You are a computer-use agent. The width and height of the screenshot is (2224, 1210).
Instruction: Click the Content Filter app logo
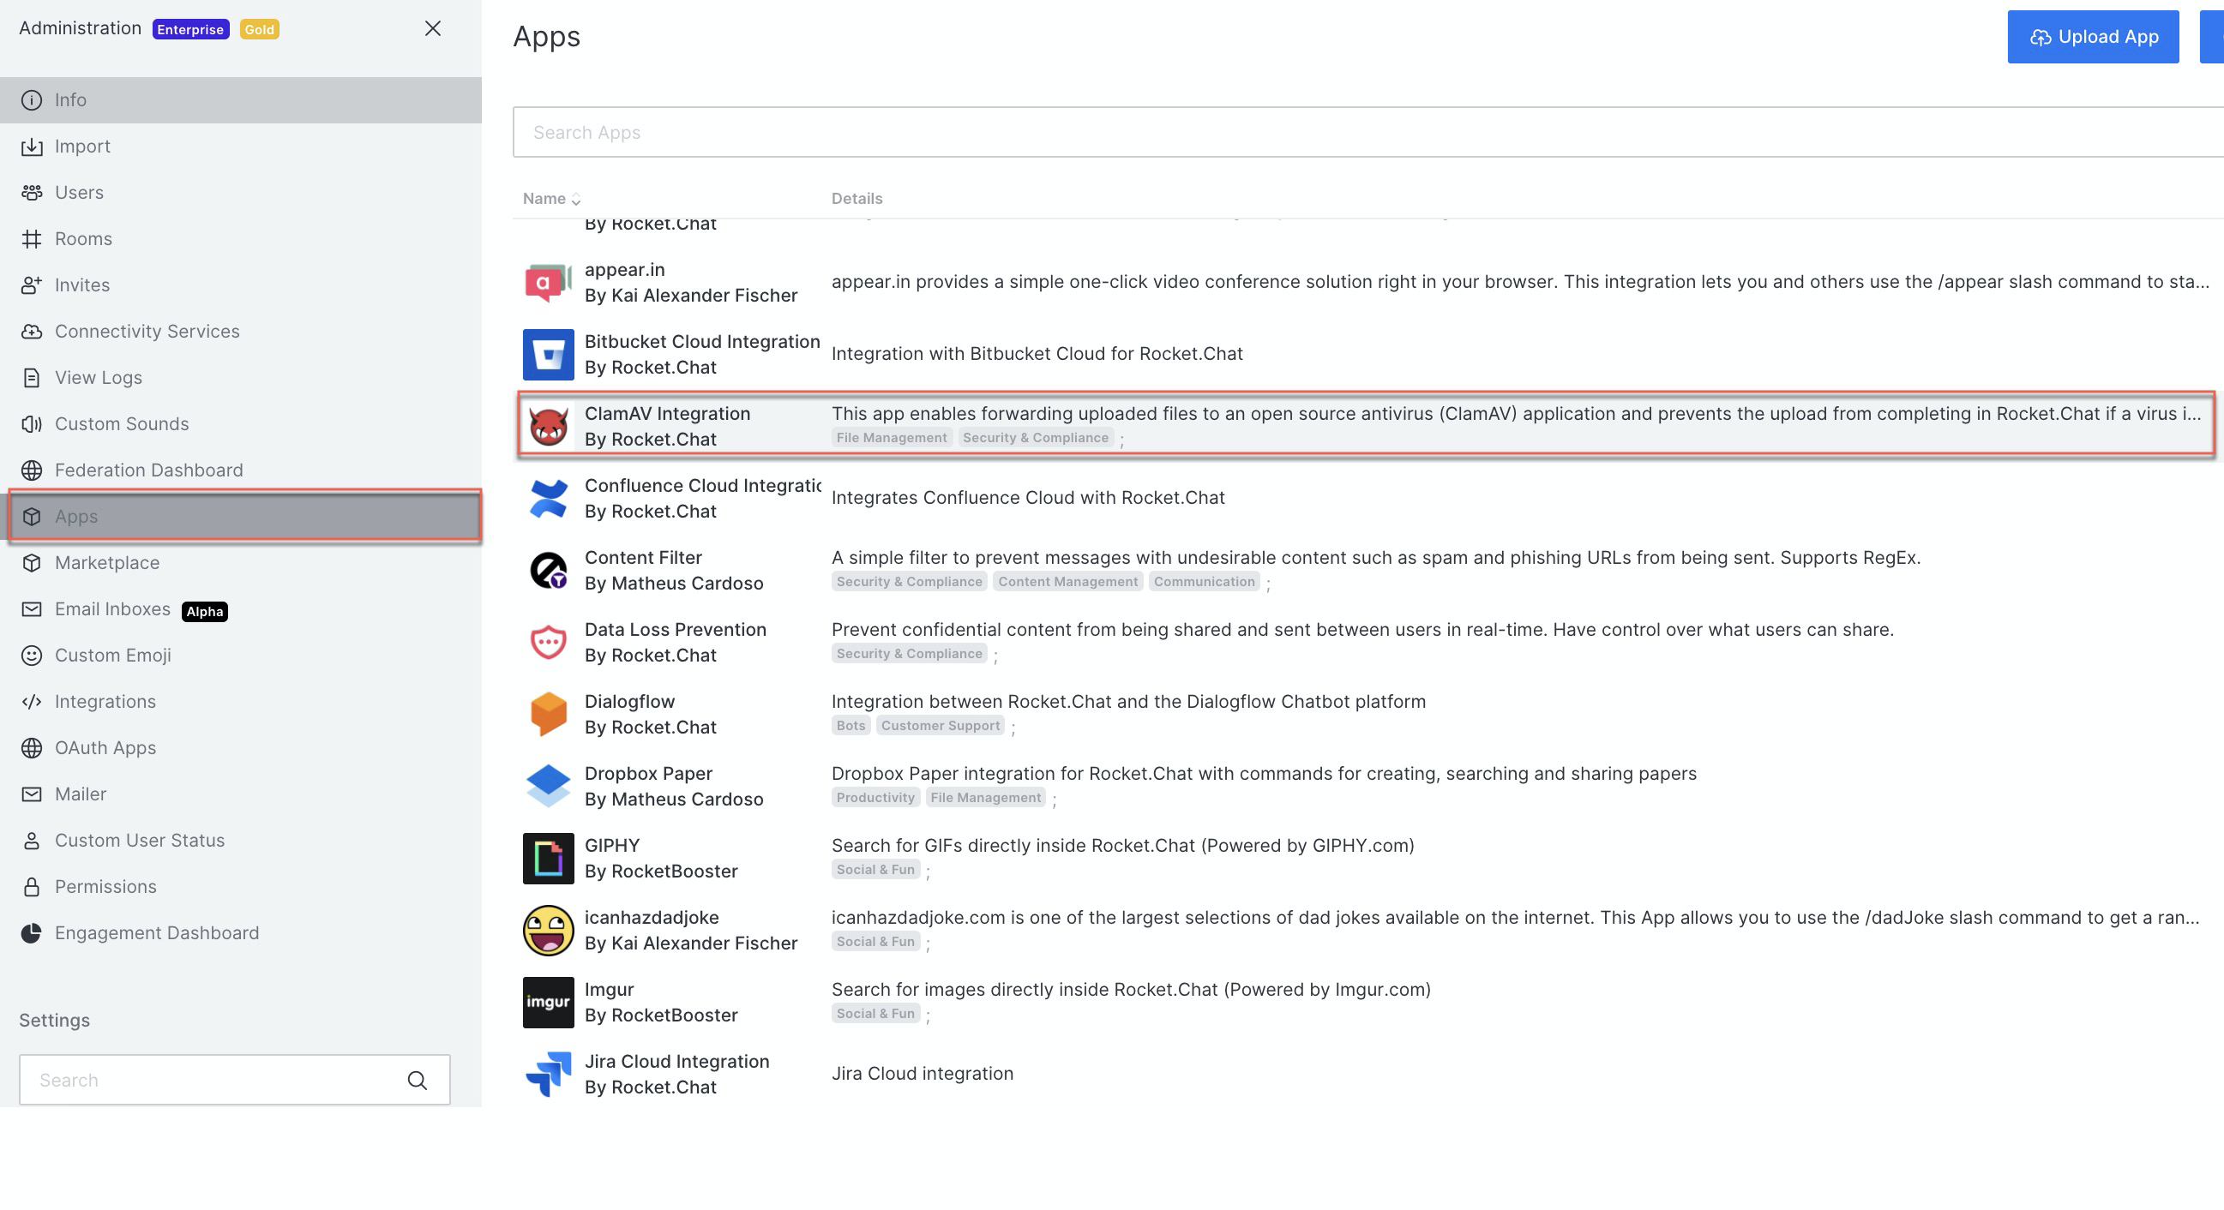(548, 571)
